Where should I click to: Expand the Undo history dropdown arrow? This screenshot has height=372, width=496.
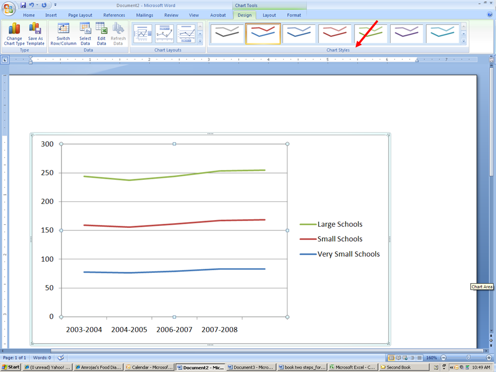[37, 5]
